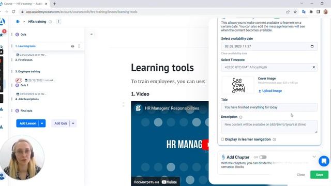Viewport: 331px width, 186px height.
Task: Click the calendar icon above First lesson
Action: [18, 55]
